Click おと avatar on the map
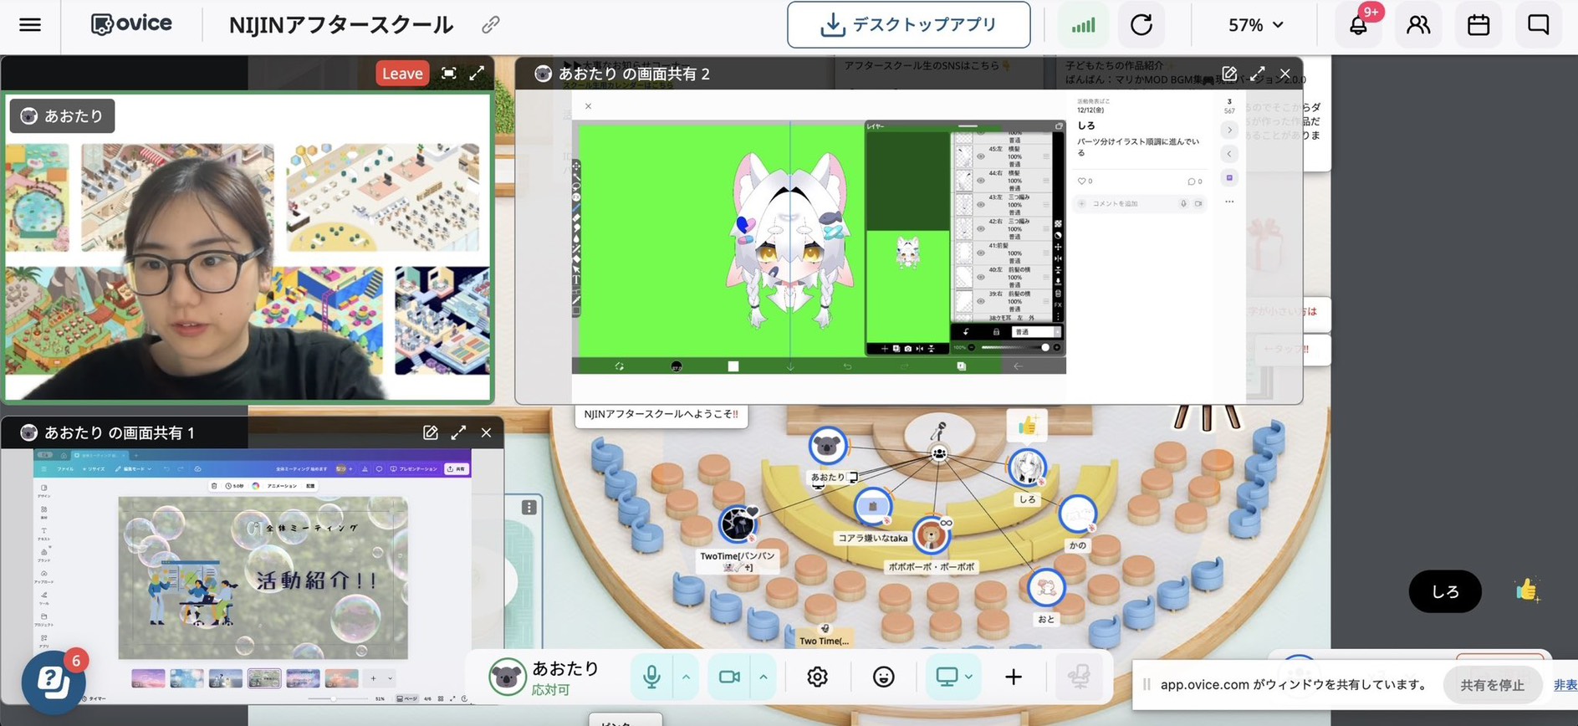Screen dimensions: 1578x726 (x=1045, y=589)
